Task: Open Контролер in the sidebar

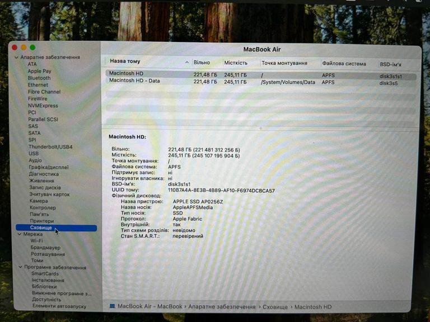Action: click(43, 208)
